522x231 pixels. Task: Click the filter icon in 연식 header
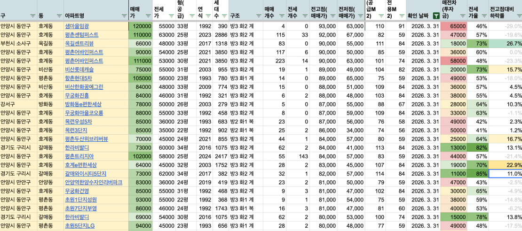[x=208, y=15]
